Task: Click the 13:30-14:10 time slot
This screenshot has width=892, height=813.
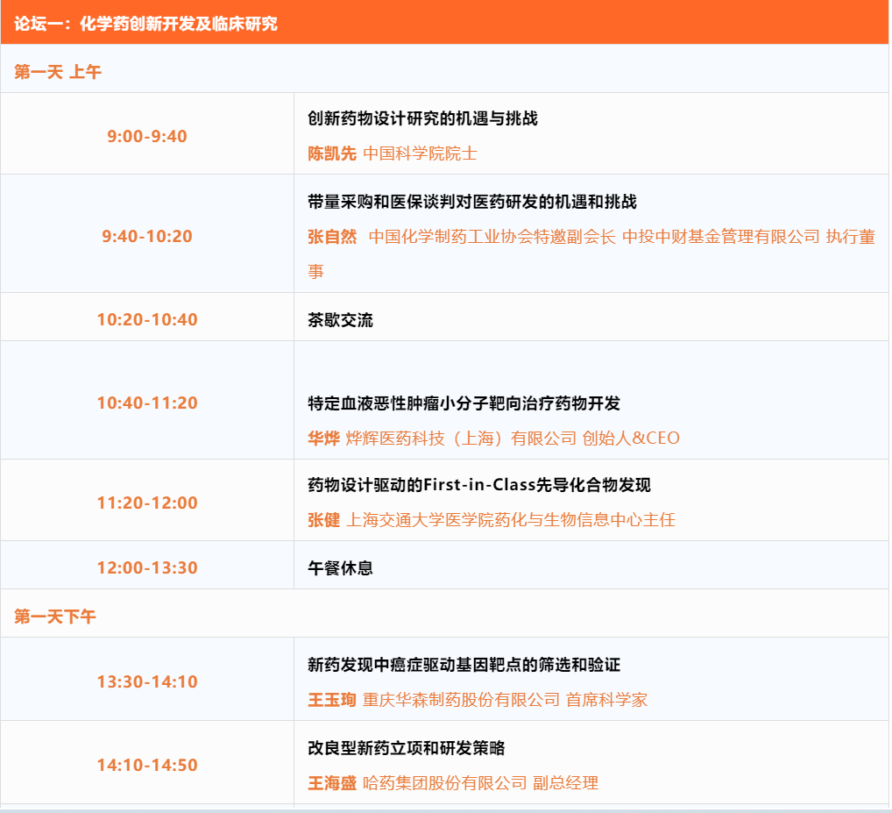Action: [x=147, y=681]
